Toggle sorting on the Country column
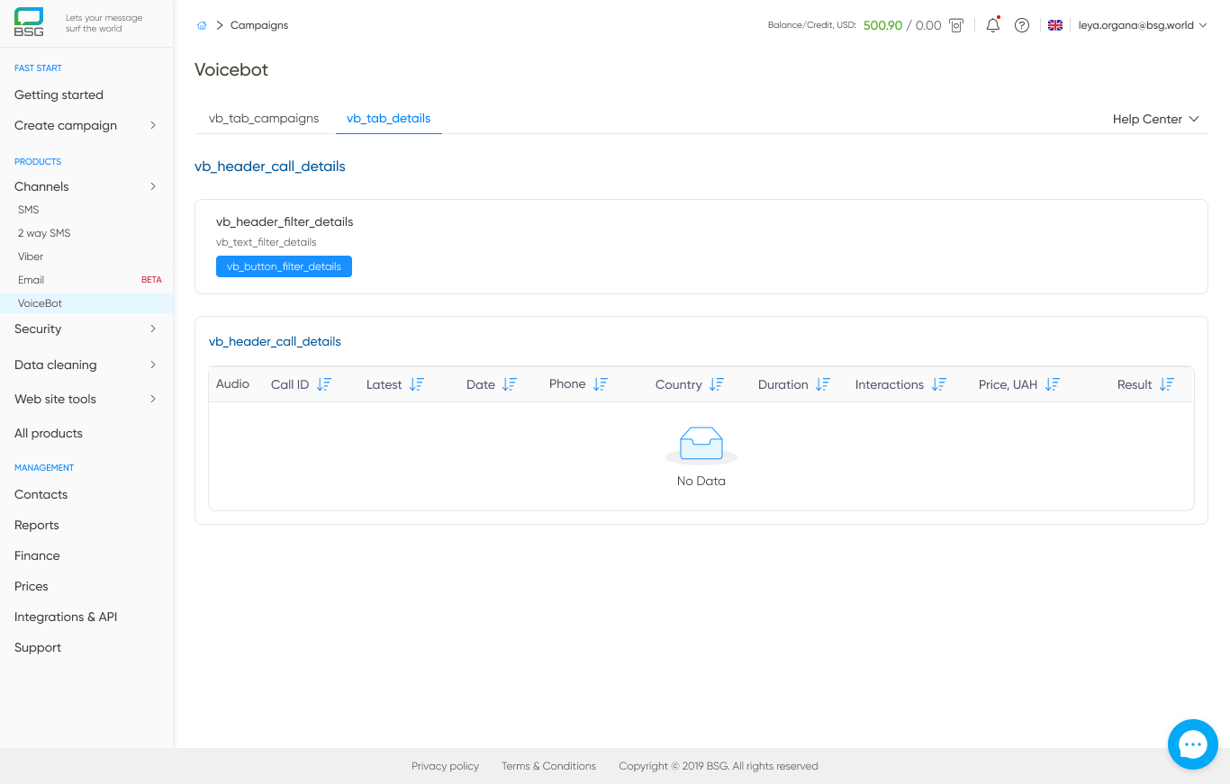Image resolution: width=1230 pixels, height=784 pixels. click(718, 384)
